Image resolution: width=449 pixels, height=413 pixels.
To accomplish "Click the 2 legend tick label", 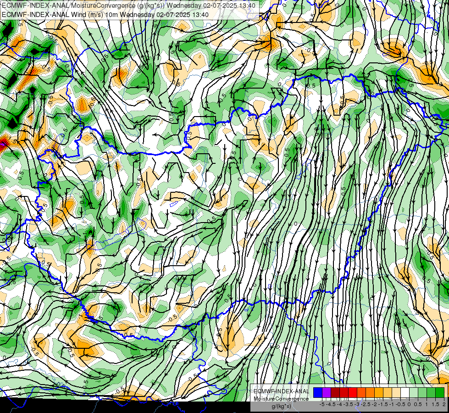I will tap(444, 404).
